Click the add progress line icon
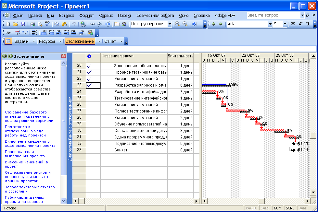Image resolution: width=318 pixels, height=212 pixels. coord(34,33)
